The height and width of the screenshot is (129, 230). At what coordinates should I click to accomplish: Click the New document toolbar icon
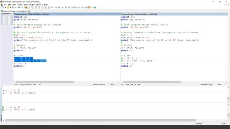[x=3, y=8]
